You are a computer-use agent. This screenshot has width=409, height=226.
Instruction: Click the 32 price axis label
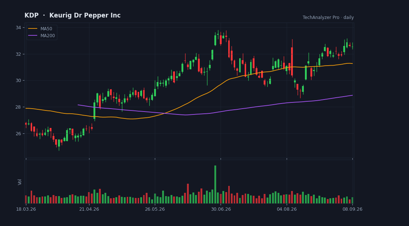(x=19, y=54)
